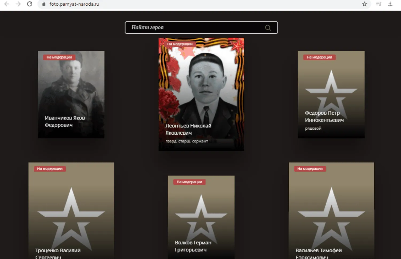The height and width of the screenshot is (259, 401).
Task: Click the name 'Леонтьев Николай Яковлевич'
Action: [x=188, y=129]
